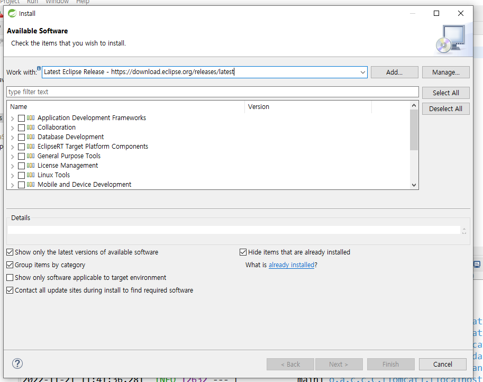Image resolution: width=483 pixels, height=382 pixels.
Task: Click the Database Development category icon
Action: click(31, 137)
